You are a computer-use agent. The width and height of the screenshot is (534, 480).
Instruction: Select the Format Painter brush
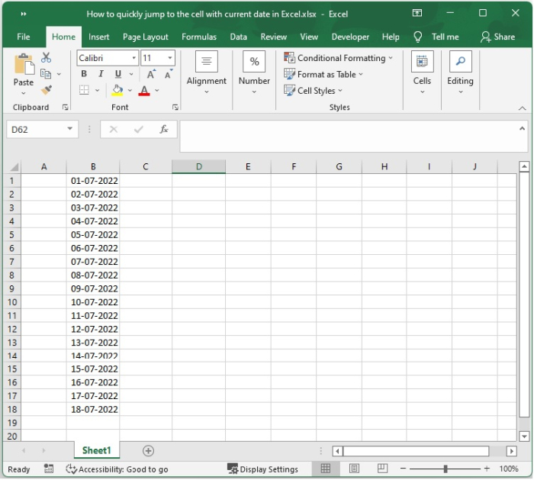click(x=47, y=90)
